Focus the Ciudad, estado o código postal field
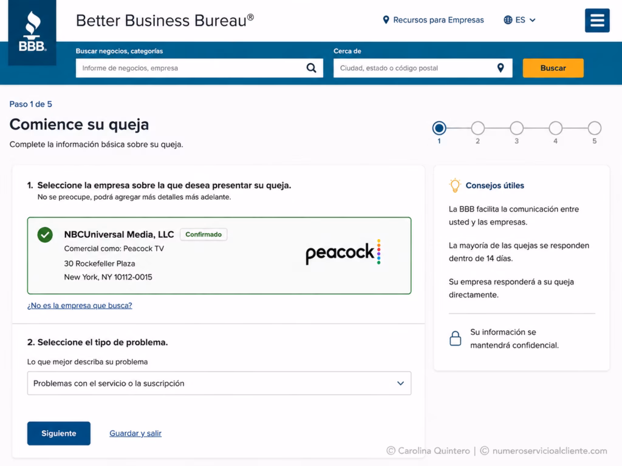Viewport: 622px width, 466px height. [423, 68]
